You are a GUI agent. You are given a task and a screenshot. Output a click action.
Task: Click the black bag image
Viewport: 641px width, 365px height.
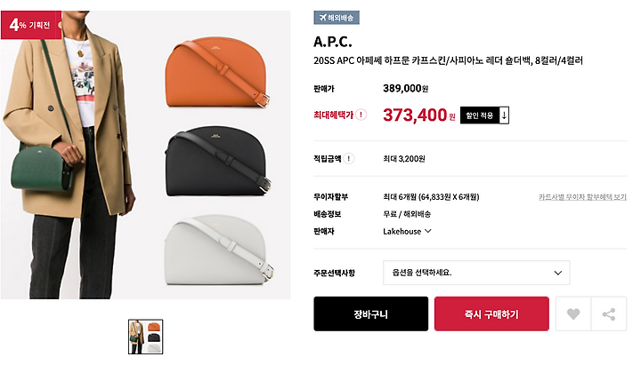click(x=218, y=162)
